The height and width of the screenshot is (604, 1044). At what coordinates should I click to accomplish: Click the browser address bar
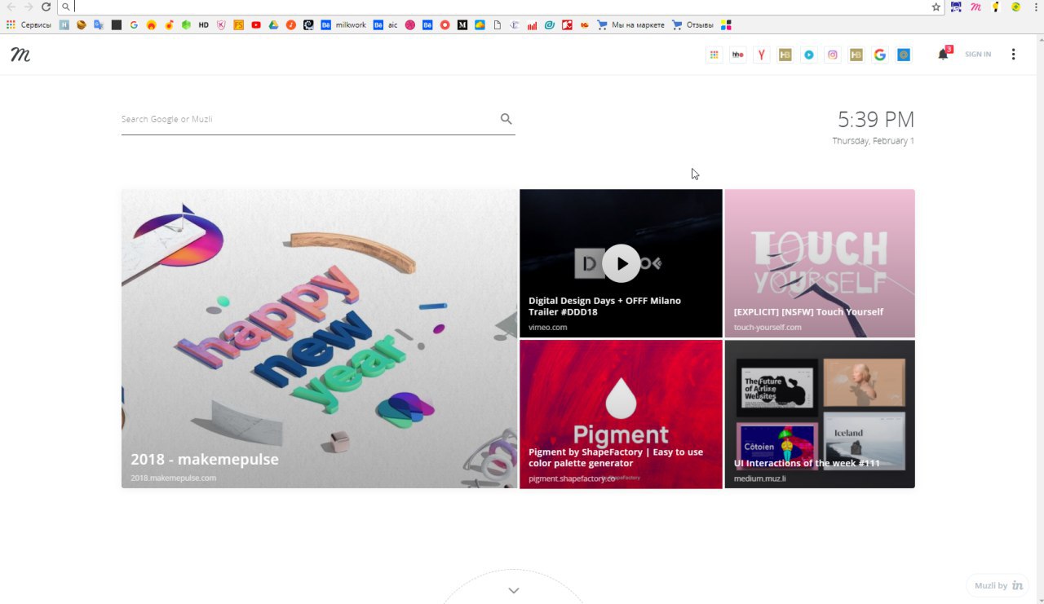tap(499, 7)
